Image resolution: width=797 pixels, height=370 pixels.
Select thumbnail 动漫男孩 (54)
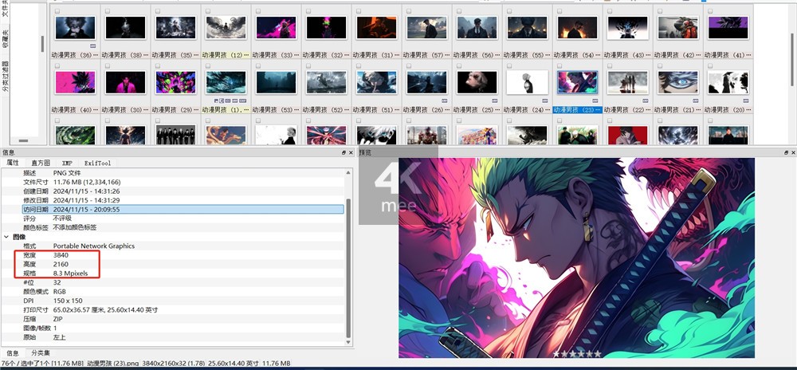(x=577, y=27)
